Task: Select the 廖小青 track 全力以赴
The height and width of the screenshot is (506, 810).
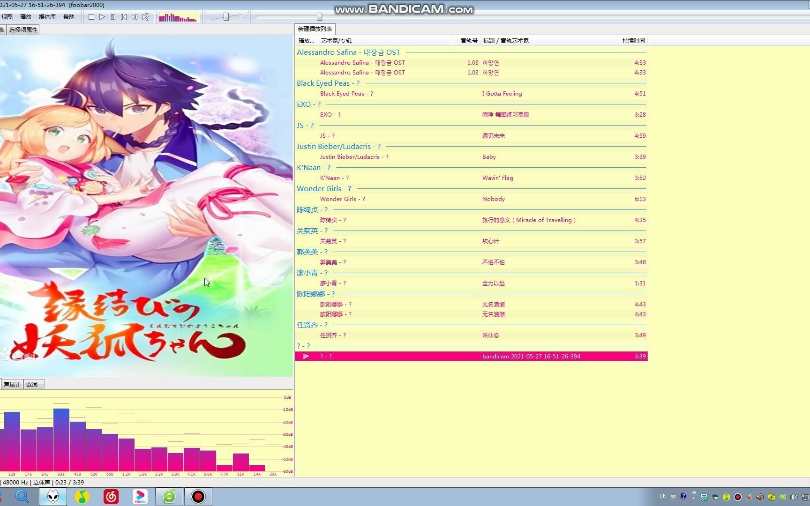Action: tap(471, 283)
